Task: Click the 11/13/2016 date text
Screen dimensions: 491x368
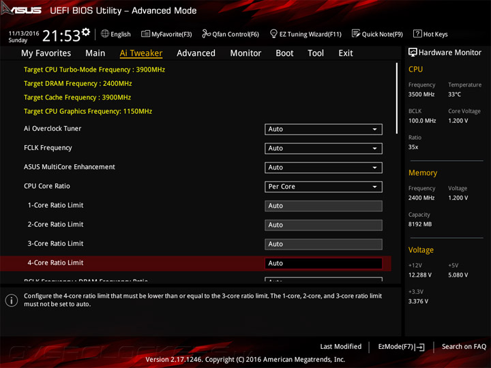Action: [x=24, y=33]
